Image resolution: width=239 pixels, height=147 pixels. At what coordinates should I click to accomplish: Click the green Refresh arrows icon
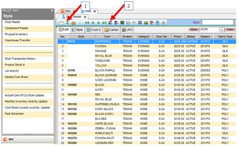pos(68,23)
